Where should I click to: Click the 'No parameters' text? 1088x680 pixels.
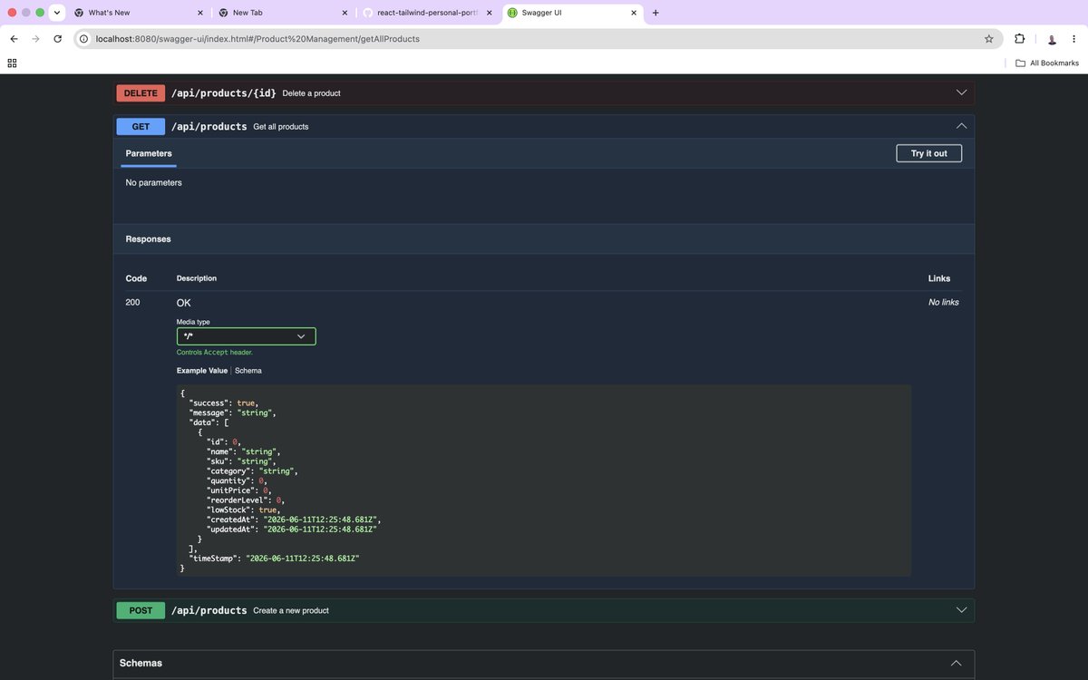point(153,182)
